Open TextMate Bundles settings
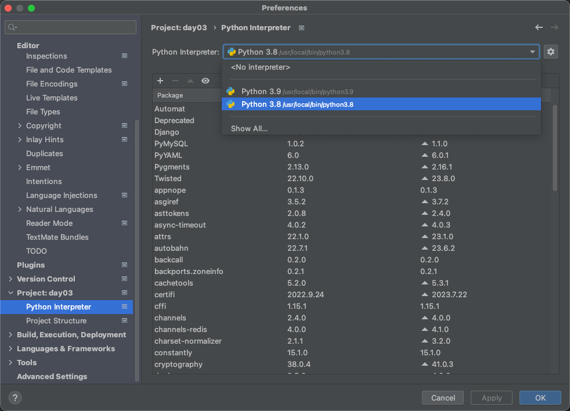 click(x=57, y=237)
